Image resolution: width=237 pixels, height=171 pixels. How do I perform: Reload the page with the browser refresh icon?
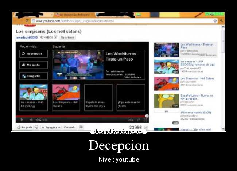click(27, 21)
